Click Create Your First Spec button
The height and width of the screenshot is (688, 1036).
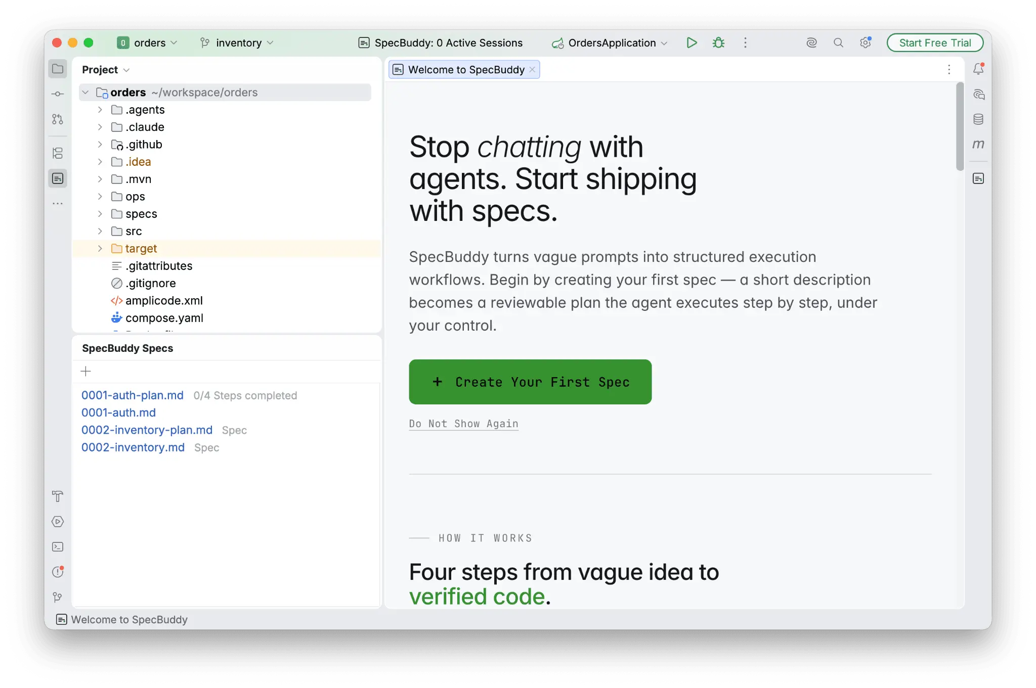tap(530, 382)
